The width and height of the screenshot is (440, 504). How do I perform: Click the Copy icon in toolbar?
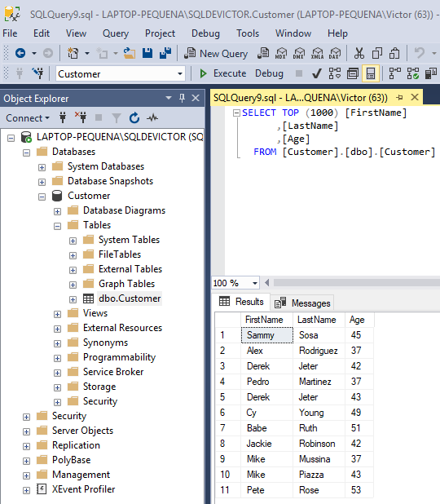[377, 53]
